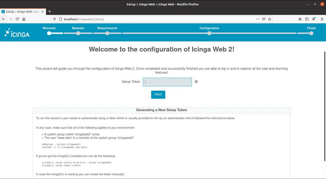Save page to Pocket
The height and width of the screenshot is (179, 326).
tap(264, 19)
